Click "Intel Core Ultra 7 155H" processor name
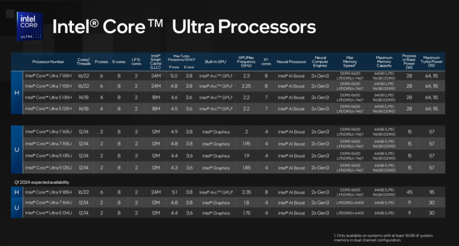 pos(48,86)
